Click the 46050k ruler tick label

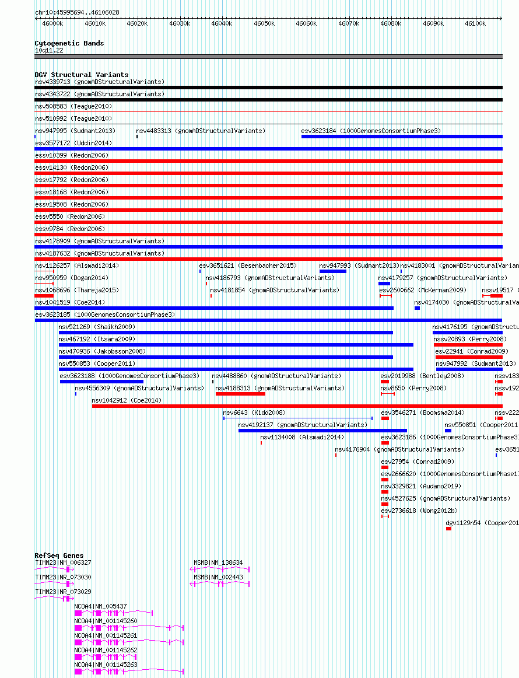pyautogui.click(x=264, y=23)
